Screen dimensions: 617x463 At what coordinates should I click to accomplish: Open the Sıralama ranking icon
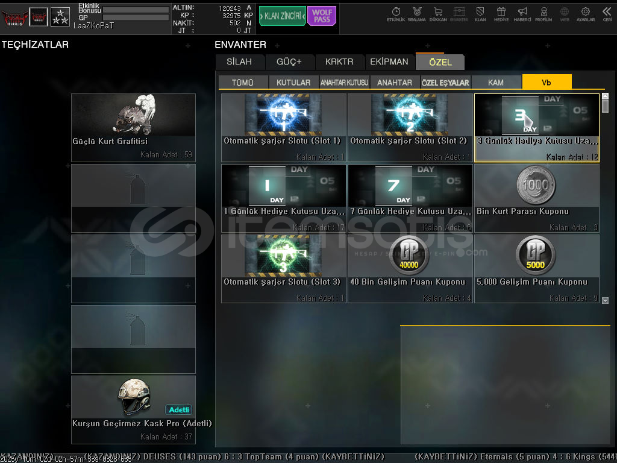click(417, 14)
